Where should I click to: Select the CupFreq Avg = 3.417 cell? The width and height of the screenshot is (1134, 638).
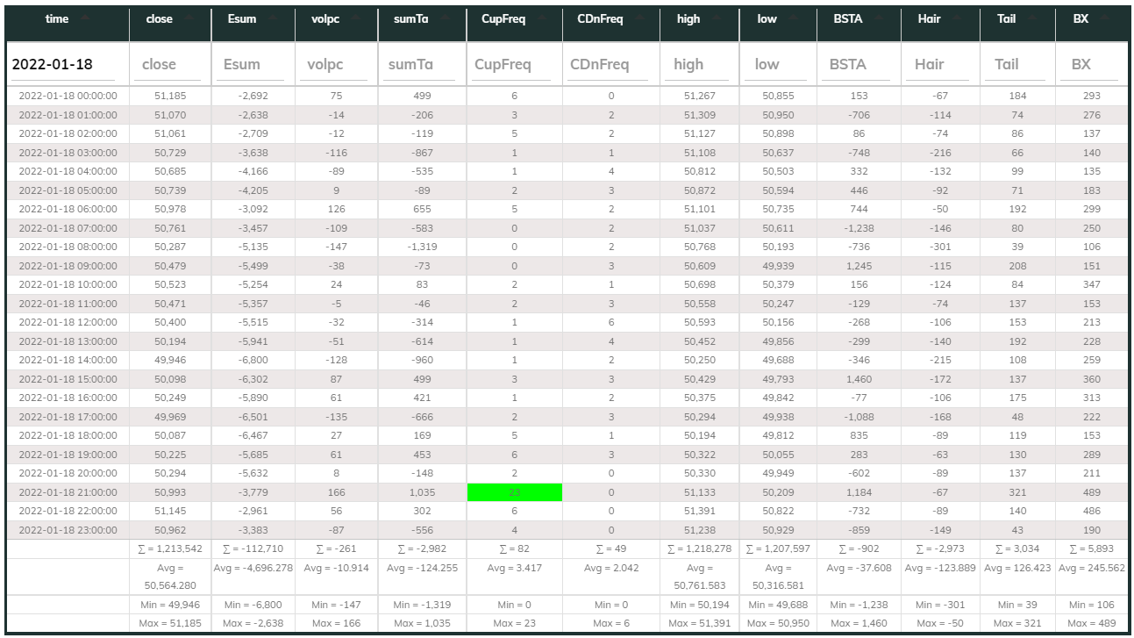515,577
